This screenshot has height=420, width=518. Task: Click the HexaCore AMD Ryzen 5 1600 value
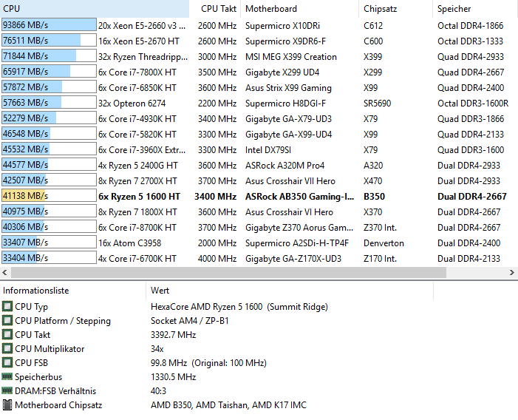click(239, 307)
